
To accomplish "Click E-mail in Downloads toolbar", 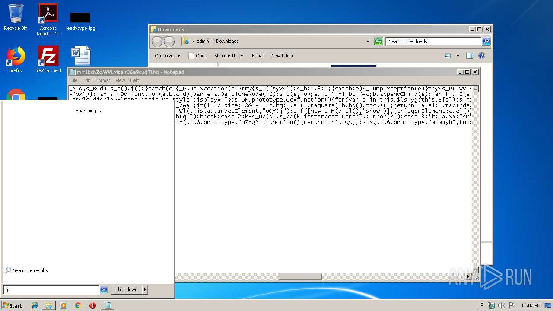I will point(258,56).
